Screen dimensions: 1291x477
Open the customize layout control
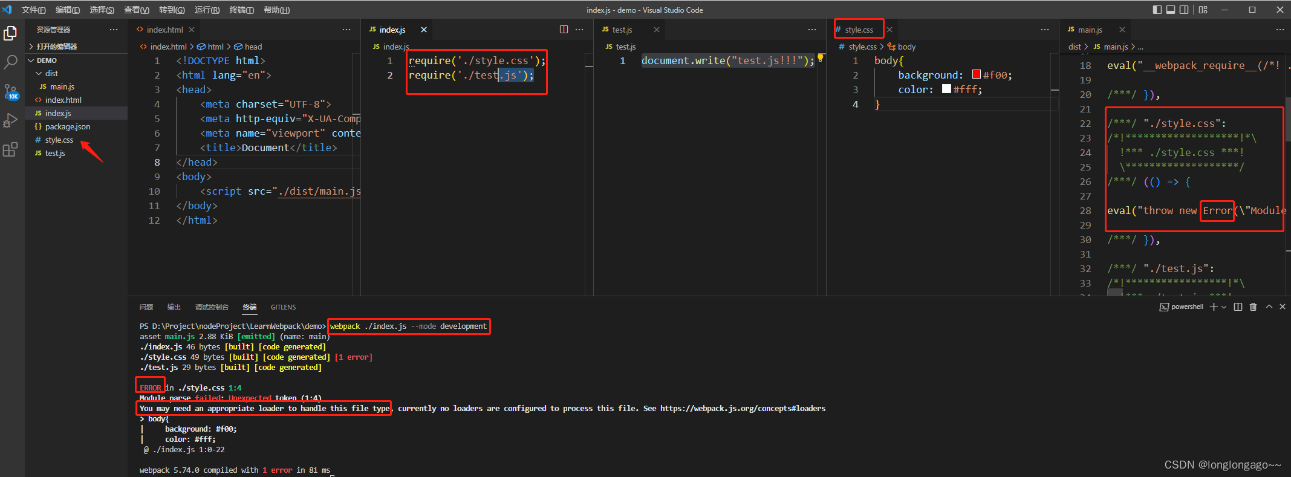(x=1203, y=10)
